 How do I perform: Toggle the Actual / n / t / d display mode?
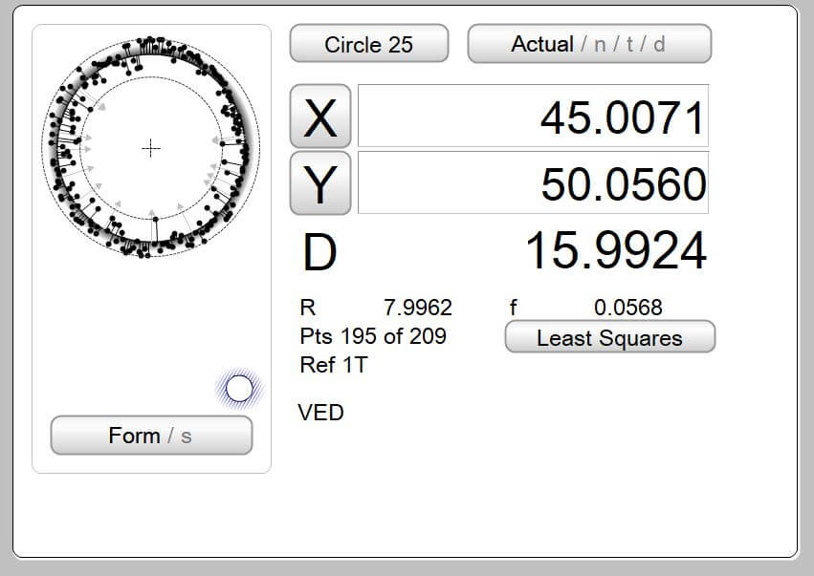pos(588,44)
